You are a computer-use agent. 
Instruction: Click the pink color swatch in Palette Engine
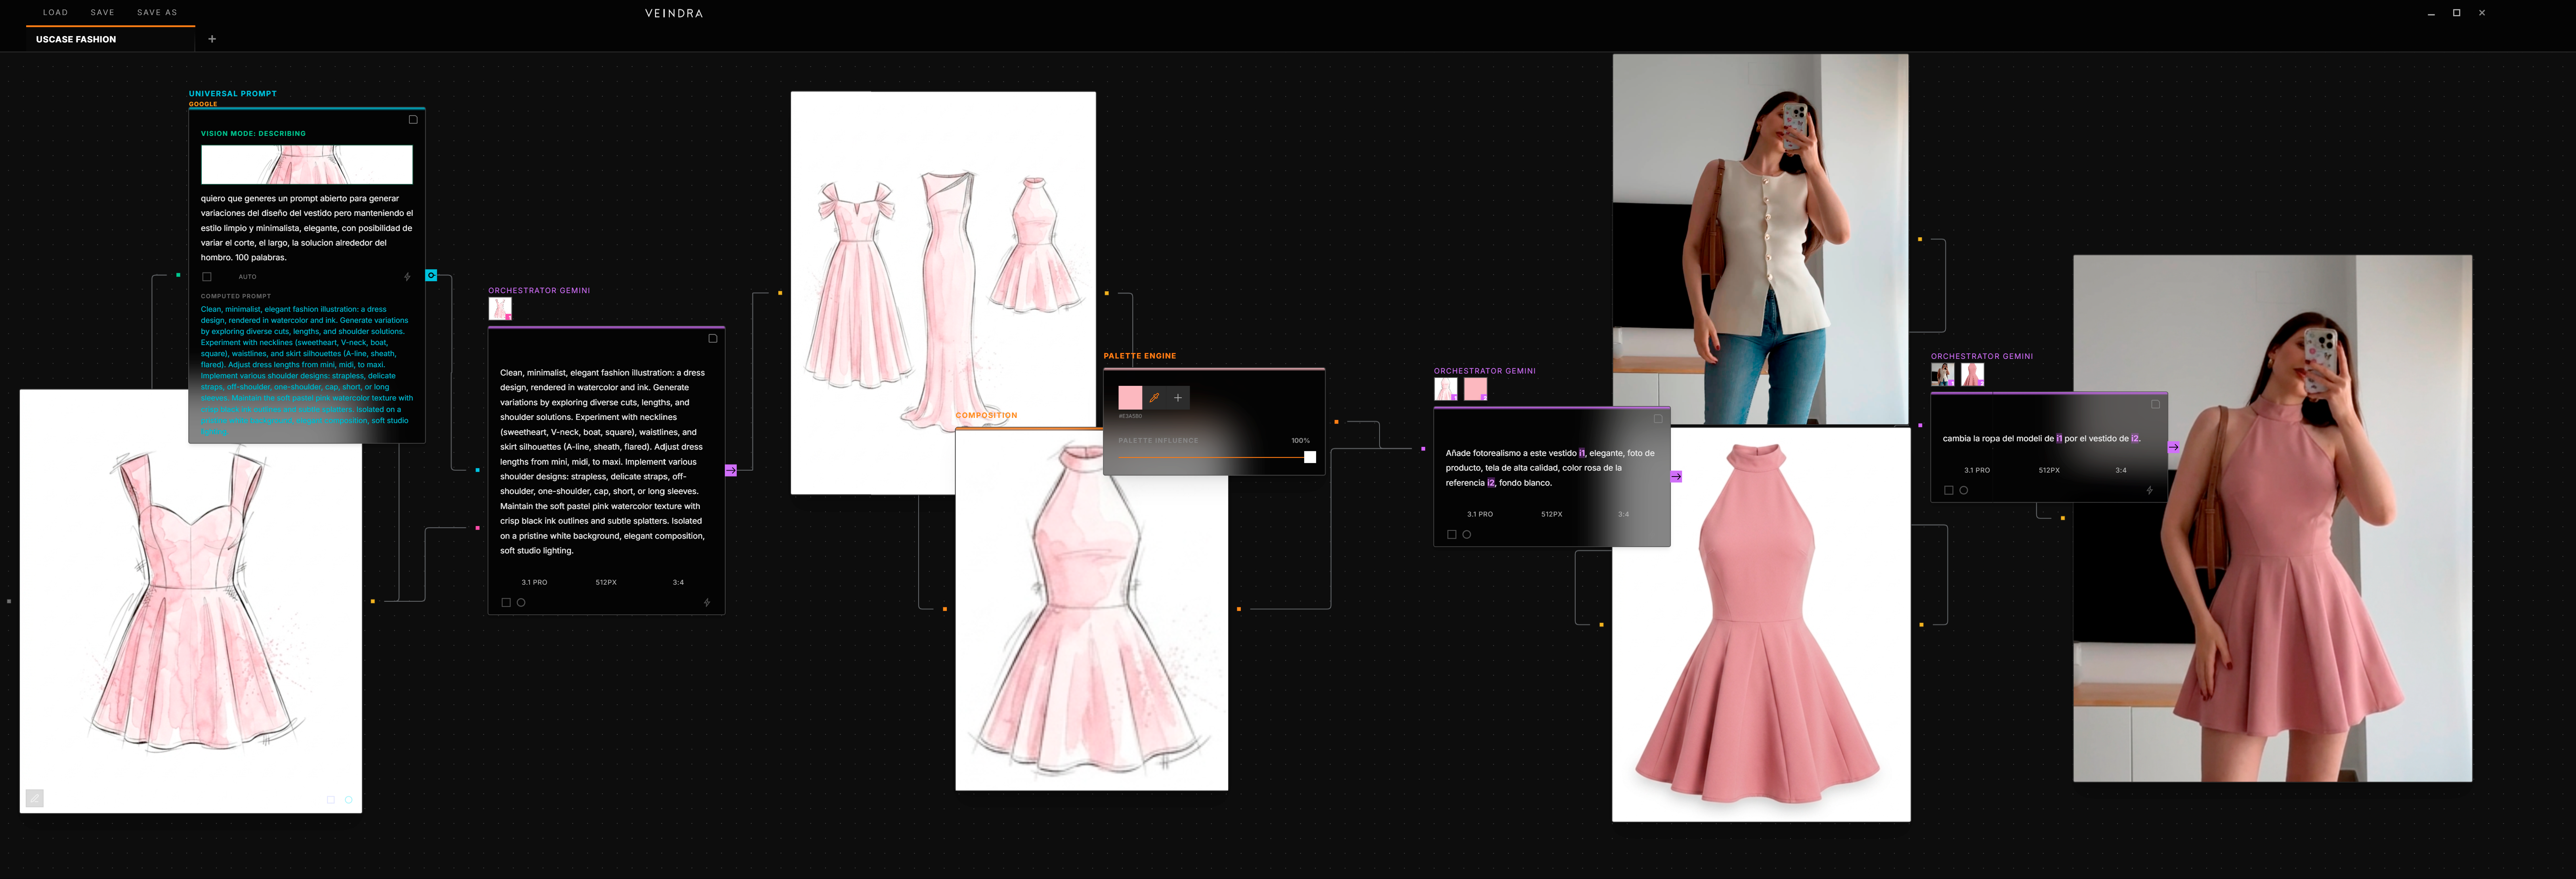(x=1130, y=398)
